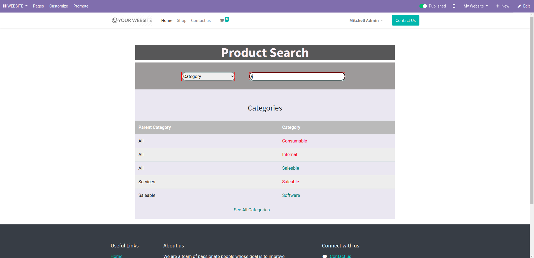
Task: Click the teal Contact Us button
Action: point(405,20)
